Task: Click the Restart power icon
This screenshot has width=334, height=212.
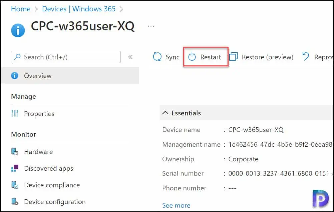Action: [192, 57]
